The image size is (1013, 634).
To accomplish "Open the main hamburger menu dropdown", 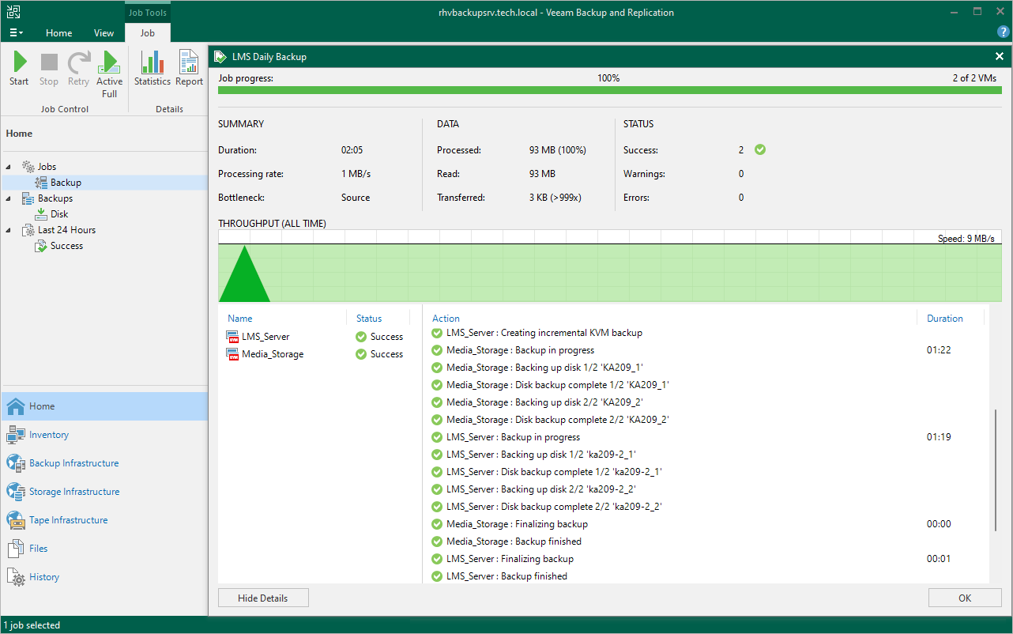I will pyautogui.click(x=16, y=33).
